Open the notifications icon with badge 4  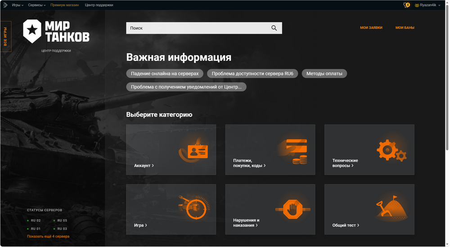(x=407, y=5)
